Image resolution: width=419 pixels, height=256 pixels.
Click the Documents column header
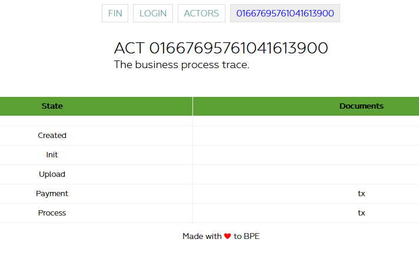(x=361, y=106)
